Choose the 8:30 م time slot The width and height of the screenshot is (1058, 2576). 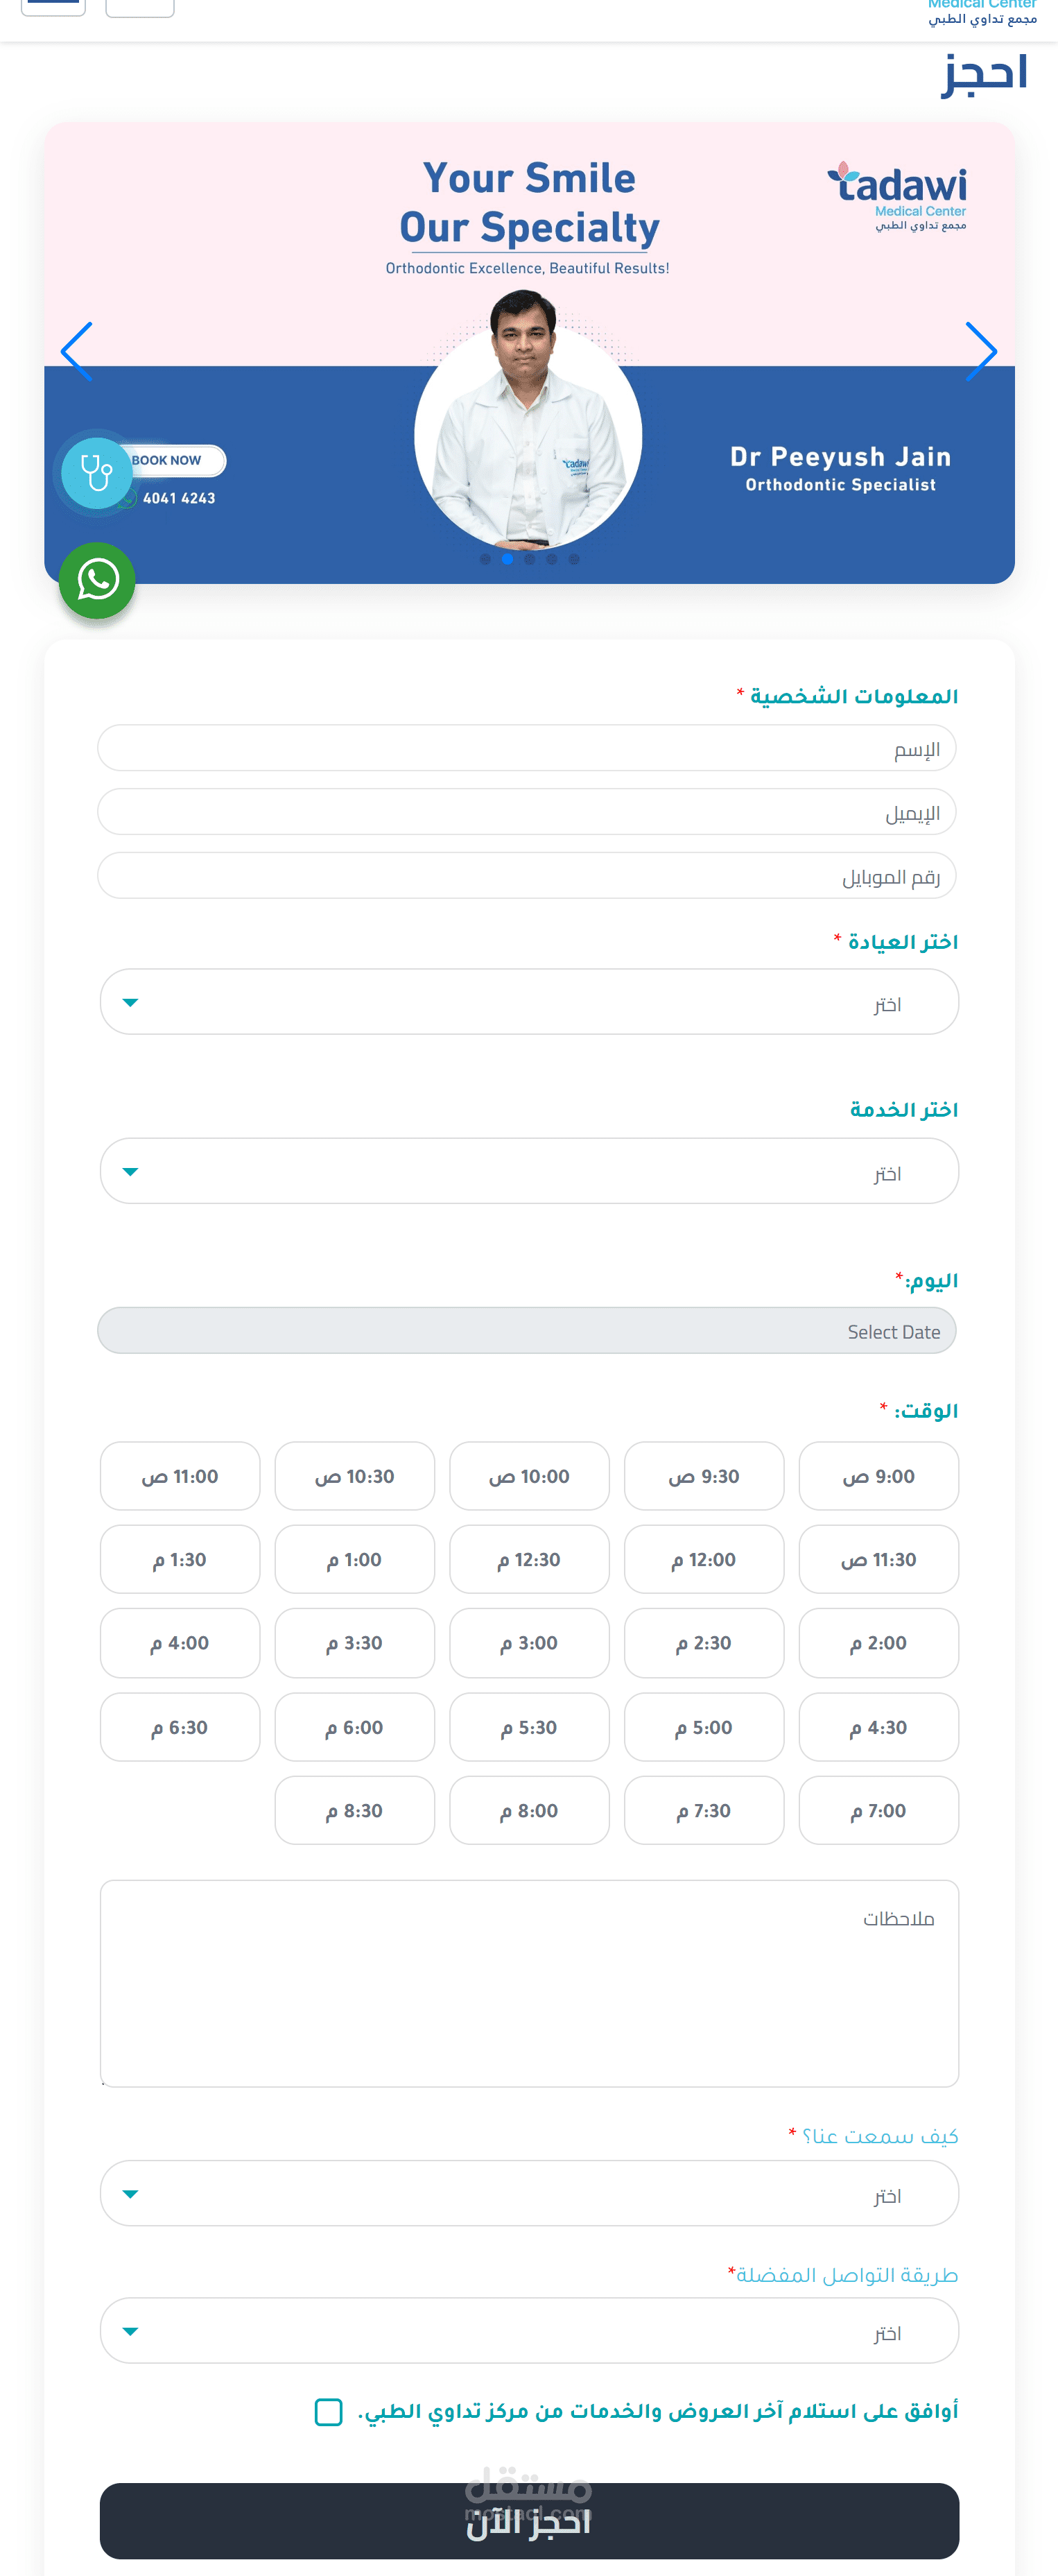(354, 1810)
